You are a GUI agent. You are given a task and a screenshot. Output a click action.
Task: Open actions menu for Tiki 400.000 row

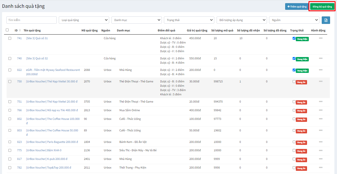(321, 110)
